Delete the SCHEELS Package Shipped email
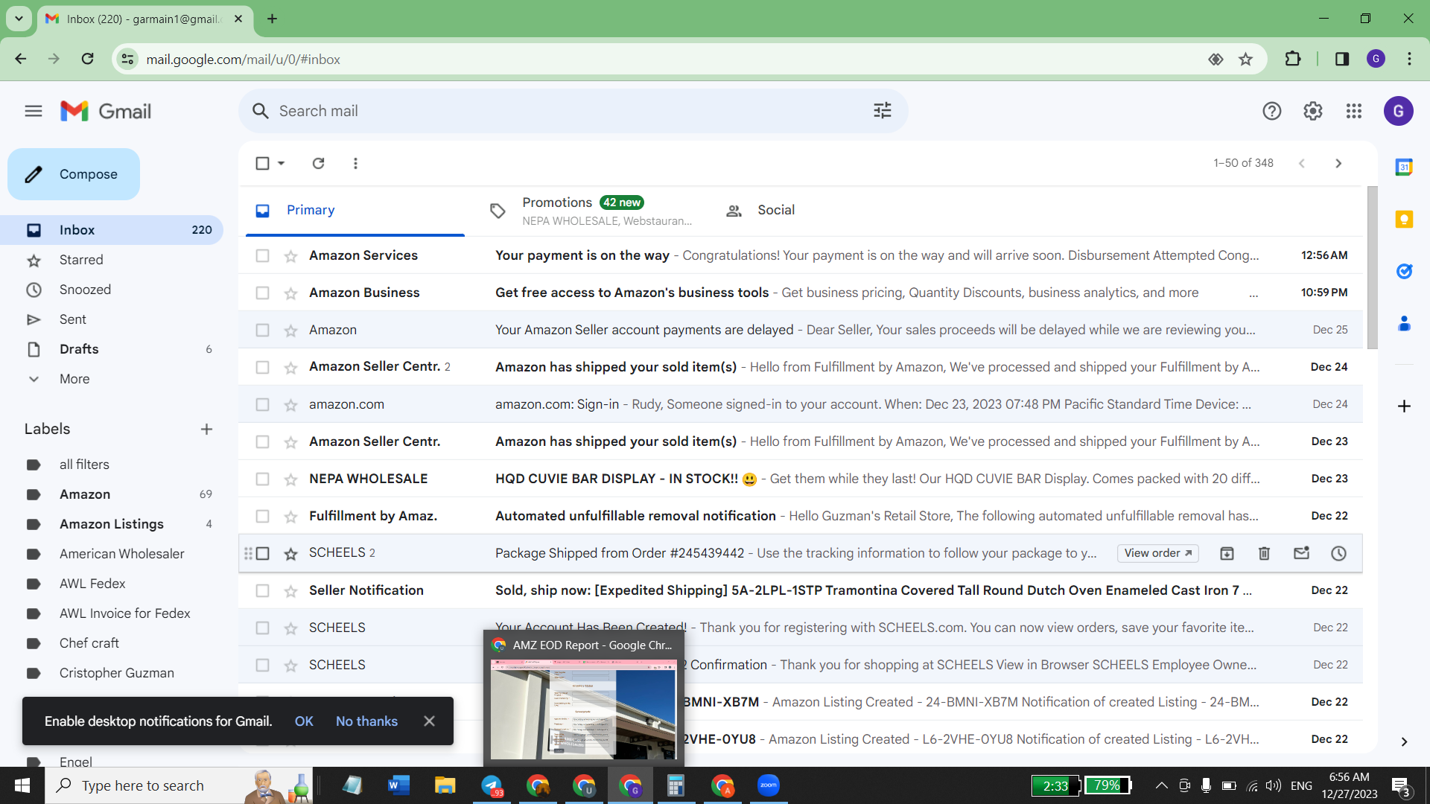The height and width of the screenshot is (804, 1430). [x=1264, y=553]
